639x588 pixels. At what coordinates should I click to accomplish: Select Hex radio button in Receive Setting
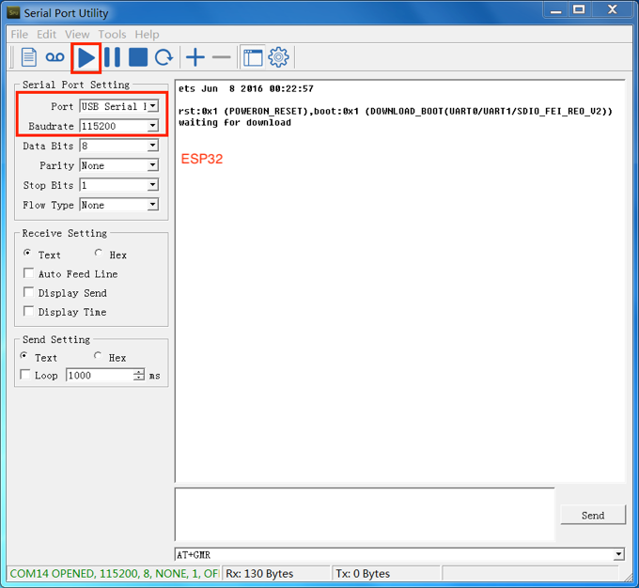(x=100, y=254)
